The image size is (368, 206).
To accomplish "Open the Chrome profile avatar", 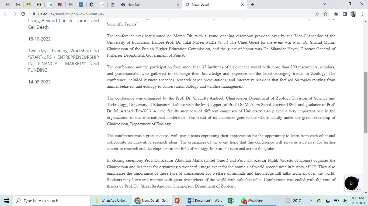I will (353, 14).
